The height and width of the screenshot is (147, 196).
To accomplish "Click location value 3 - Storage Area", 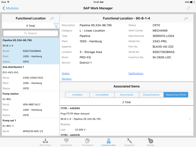I will pos(91,52).
